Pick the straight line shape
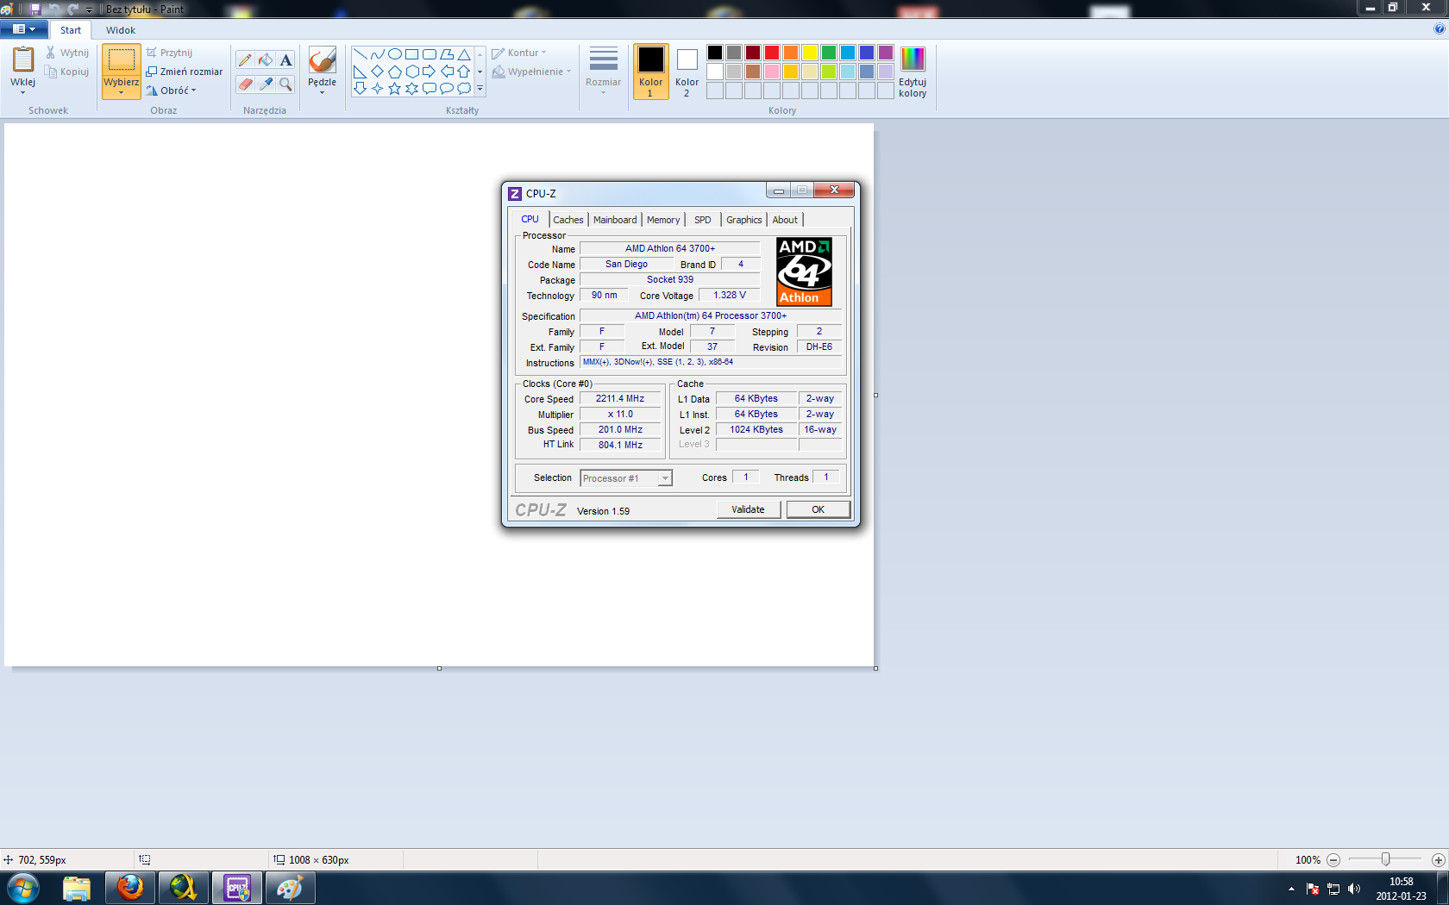Screen dimensions: 1449x905 click(361, 54)
